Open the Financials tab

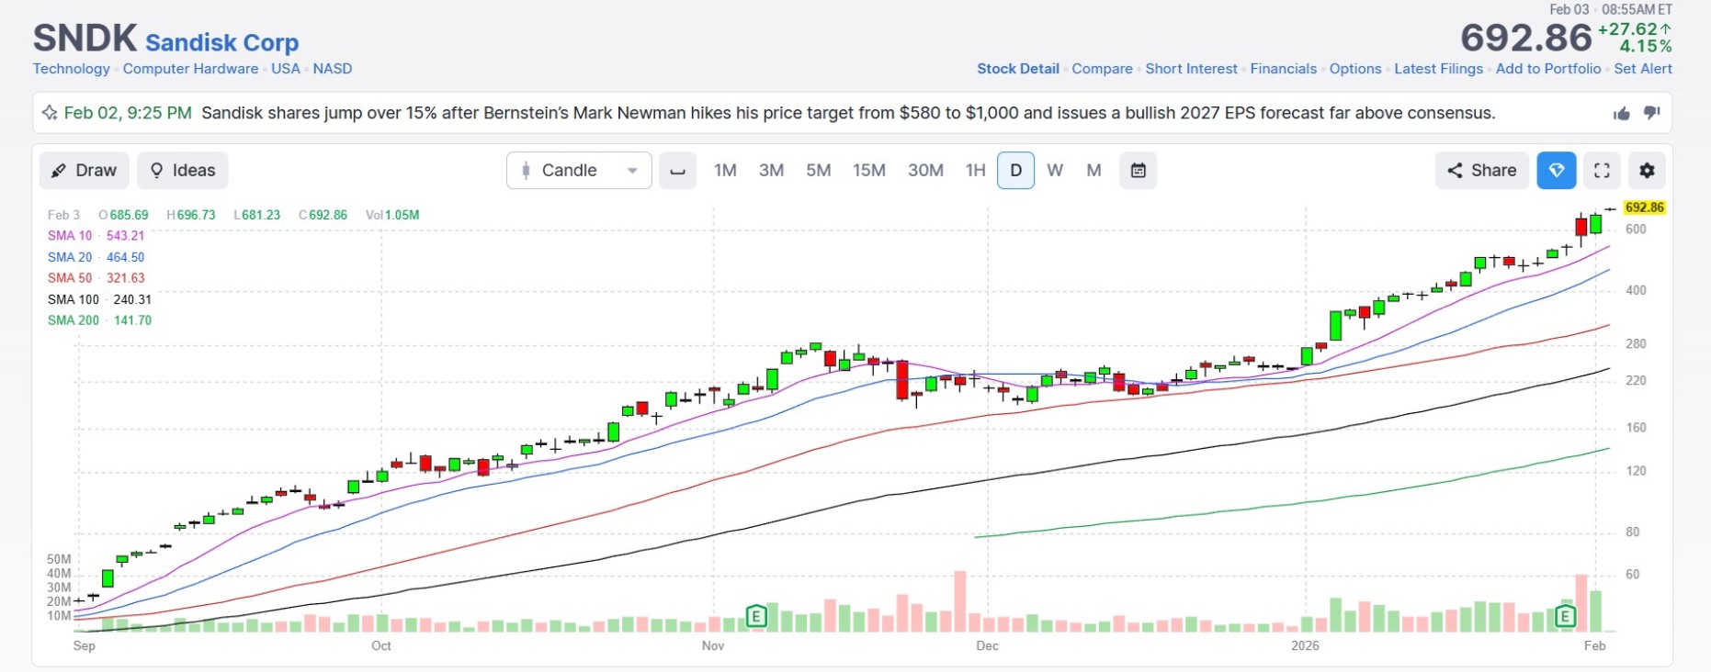[x=1283, y=69]
